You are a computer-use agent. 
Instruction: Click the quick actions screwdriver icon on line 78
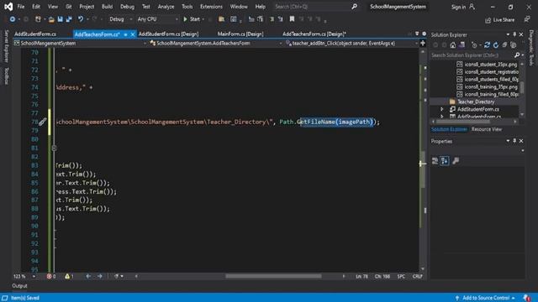tap(42, 122)
